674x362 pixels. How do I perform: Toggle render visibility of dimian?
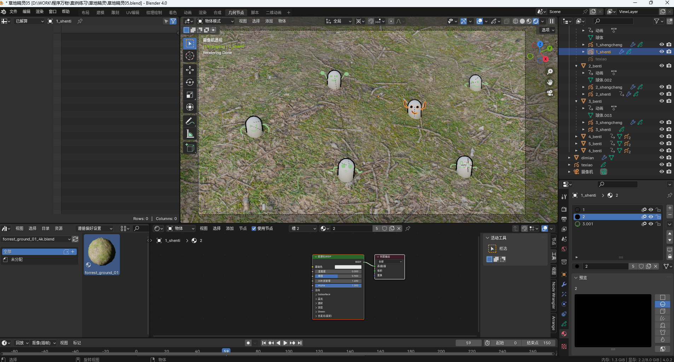click(669, 158)
